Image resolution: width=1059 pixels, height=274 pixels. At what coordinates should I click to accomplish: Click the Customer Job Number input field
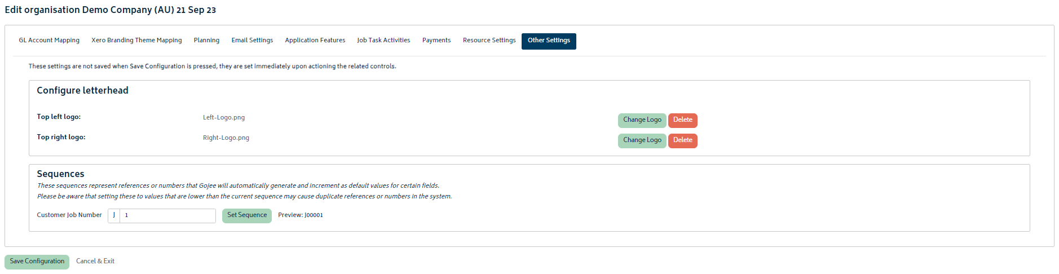pyautogui.click(x=167, y=215)
